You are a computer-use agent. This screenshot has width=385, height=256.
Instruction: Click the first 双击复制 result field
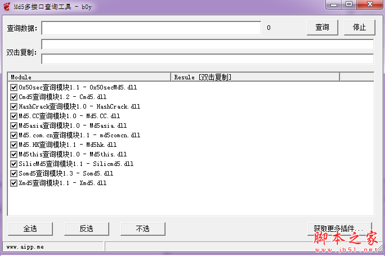click(x=208, y=44)
